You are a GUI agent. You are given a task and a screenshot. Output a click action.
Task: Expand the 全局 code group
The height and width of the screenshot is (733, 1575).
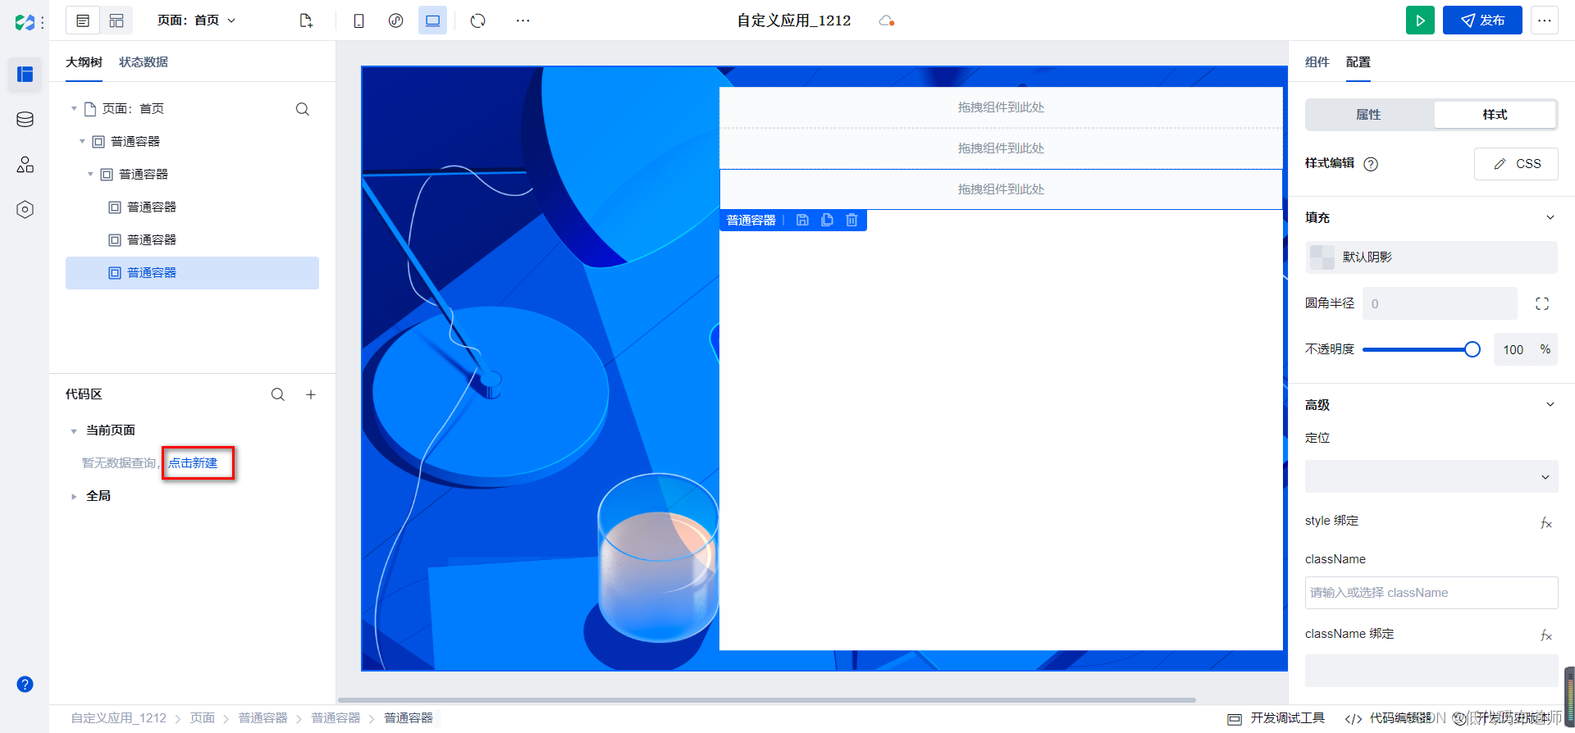coord(74,496)
